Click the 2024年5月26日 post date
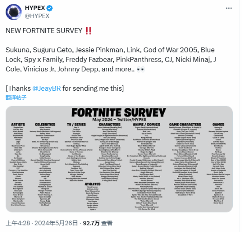The width and height of the screenshot is (242, 232). pos(56,223)
